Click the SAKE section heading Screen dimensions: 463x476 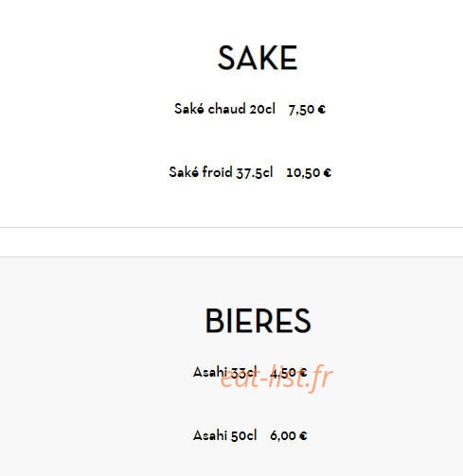[x=258, y=58]
